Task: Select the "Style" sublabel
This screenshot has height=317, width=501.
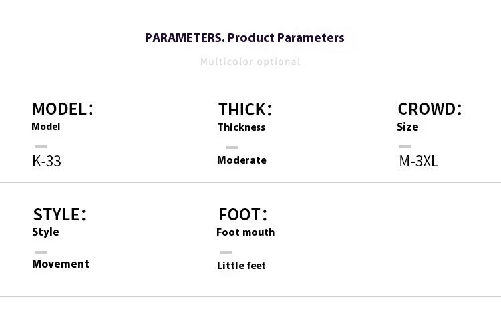Action: (45, 232)
